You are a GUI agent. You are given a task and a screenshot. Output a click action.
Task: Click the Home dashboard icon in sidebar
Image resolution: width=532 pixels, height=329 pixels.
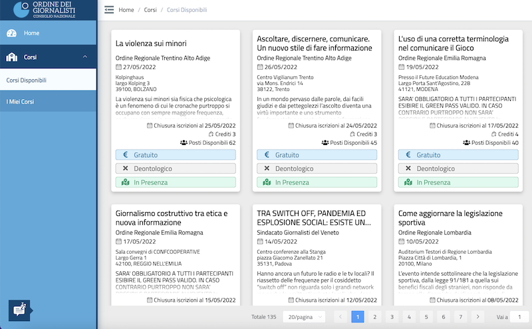point(11,33)
